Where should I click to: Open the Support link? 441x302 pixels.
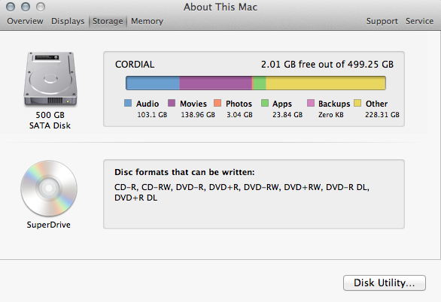tap(382, 21)
